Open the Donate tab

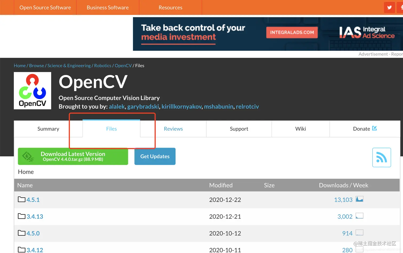coord(365,129)
